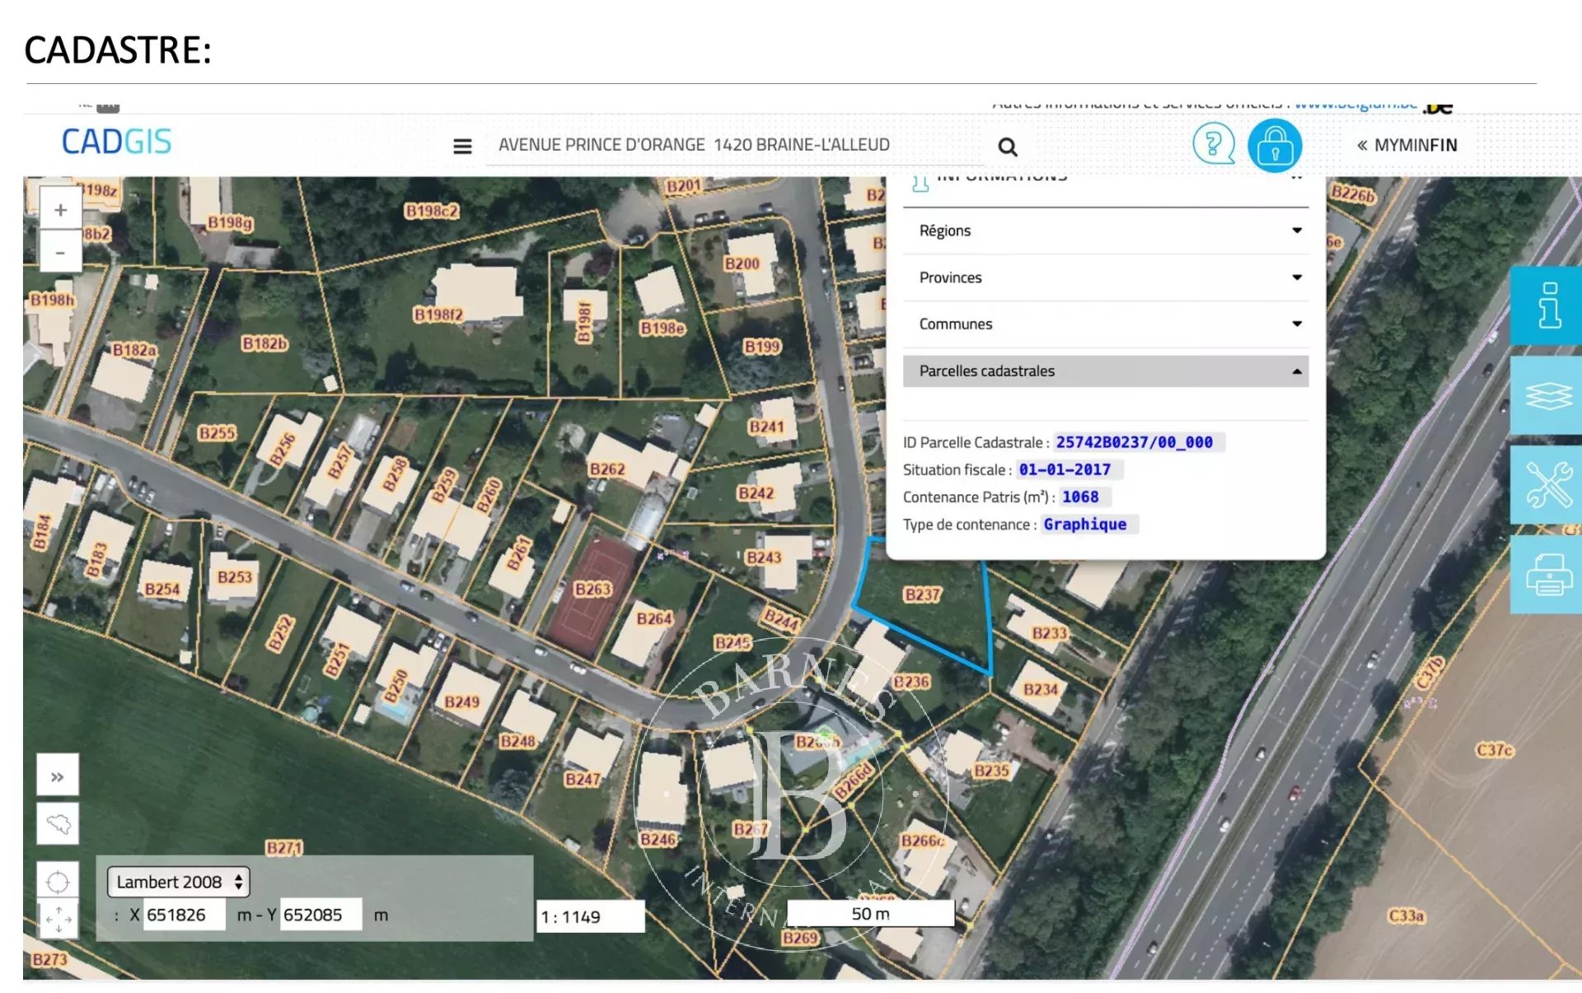
Task: Open the Information side panel icon
Action: click(1547, 305)
